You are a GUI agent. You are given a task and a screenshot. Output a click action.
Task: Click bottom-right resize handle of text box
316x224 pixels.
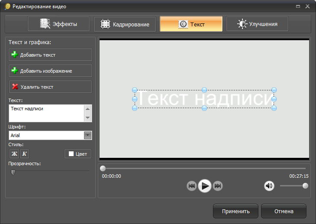274,108
